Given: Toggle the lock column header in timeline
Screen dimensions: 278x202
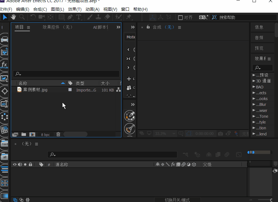Looking at the screenshot, I should tap(30, 164).
